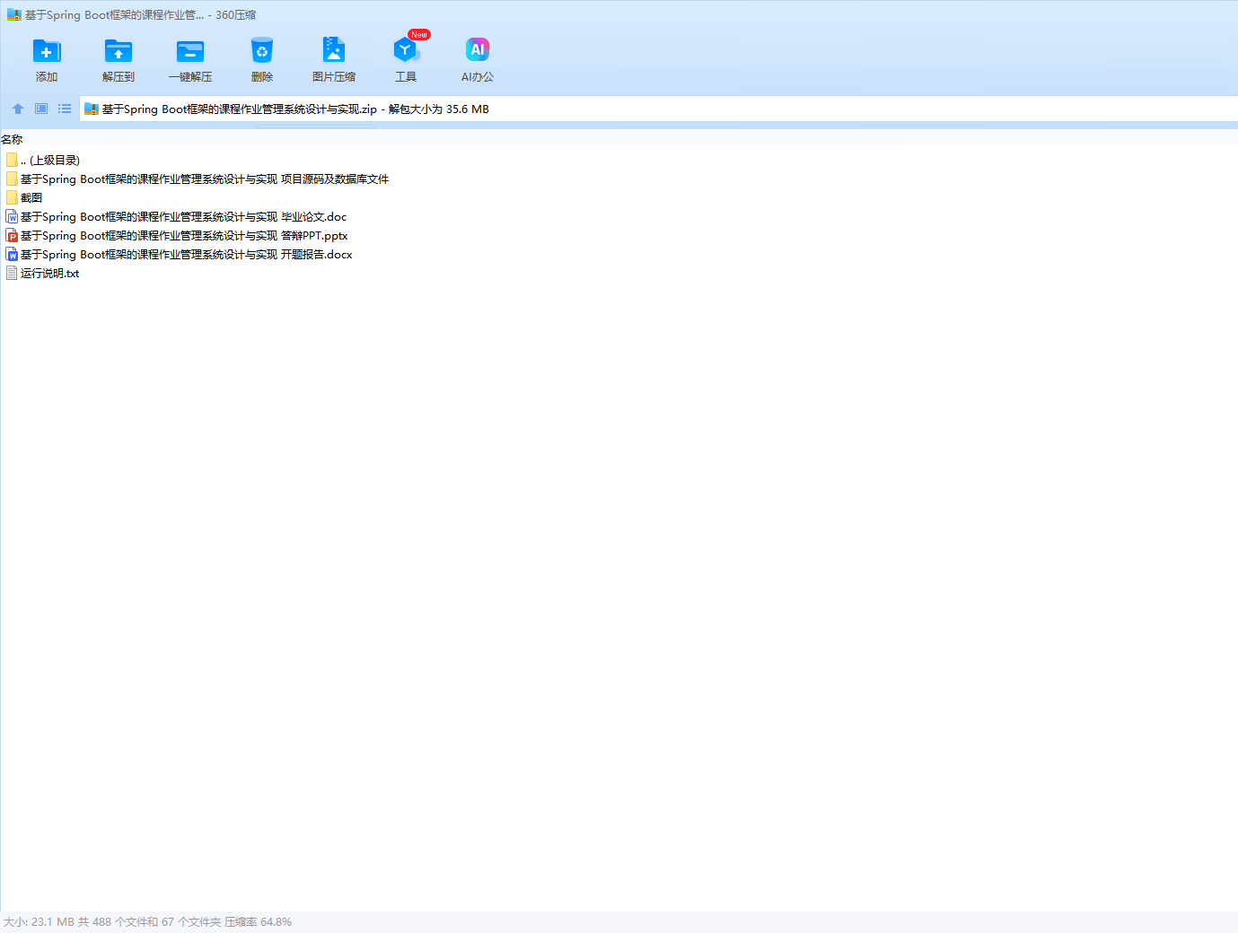Click the 删除 text label
This screenshot has width=1238, height=933.
262,77
